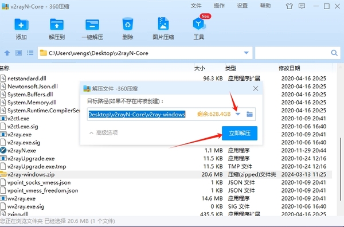344x227 pixels.
Task: Click the netstandard.dll file icon
Action: (3, 79)
